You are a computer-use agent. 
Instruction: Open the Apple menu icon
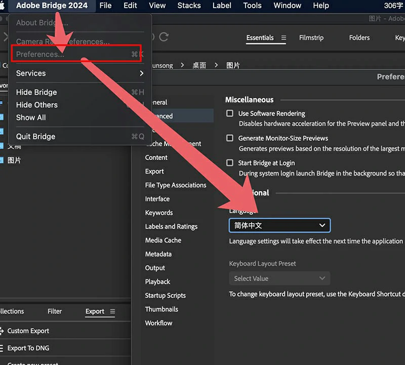coord(2,5)
